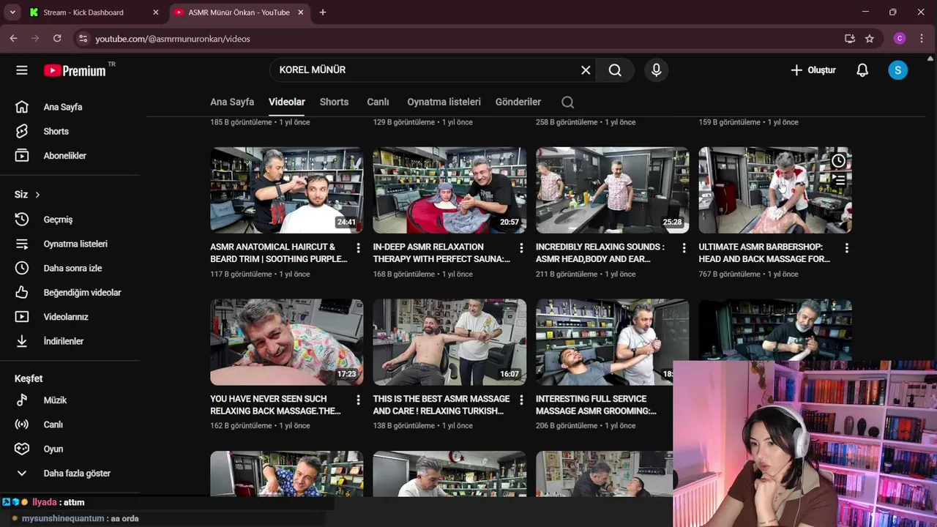Open ULTIMATE ASMR BARBERSHOP video title
This screenshot has width=937, height=527.
point(764,253)
